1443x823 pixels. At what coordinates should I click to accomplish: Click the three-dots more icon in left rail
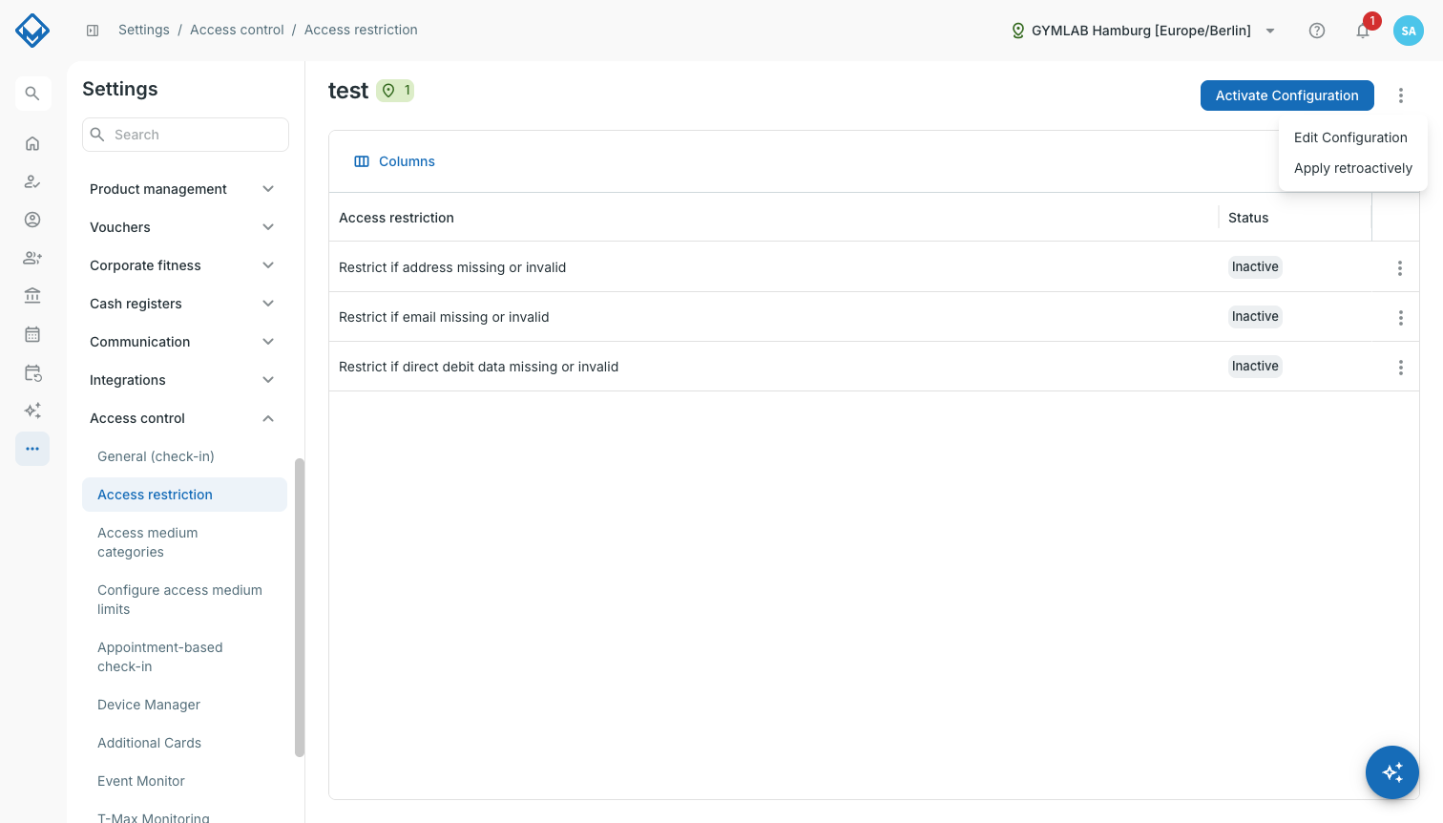pos(32,449)
